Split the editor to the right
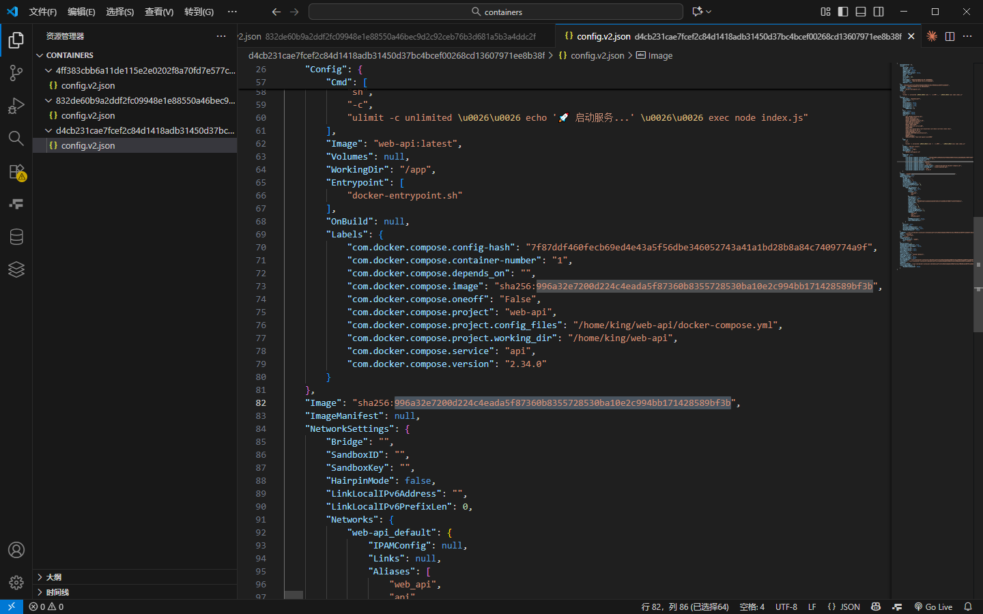The height and width of the screenshot is (614, 983). pos(950,36)
